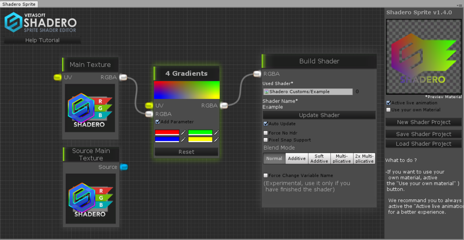Select the Shadero Sprite window tab
464x240 pixels.
(x=19, y=4)
